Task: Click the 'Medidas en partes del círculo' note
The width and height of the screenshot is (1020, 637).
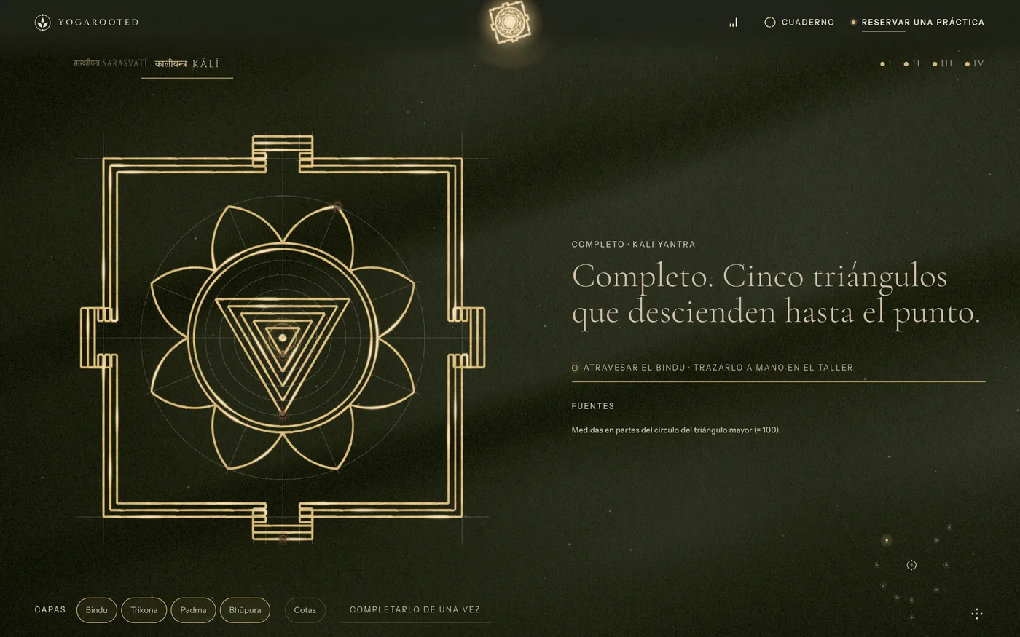Action: (675, 430)
